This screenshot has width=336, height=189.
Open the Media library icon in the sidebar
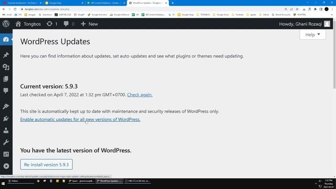(6, 67)
